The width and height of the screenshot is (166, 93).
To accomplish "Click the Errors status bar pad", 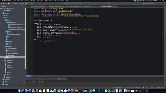I will click(145, 88).
